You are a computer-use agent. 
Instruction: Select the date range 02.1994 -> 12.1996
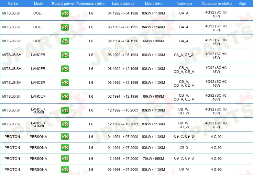click(x=123, y=96)
